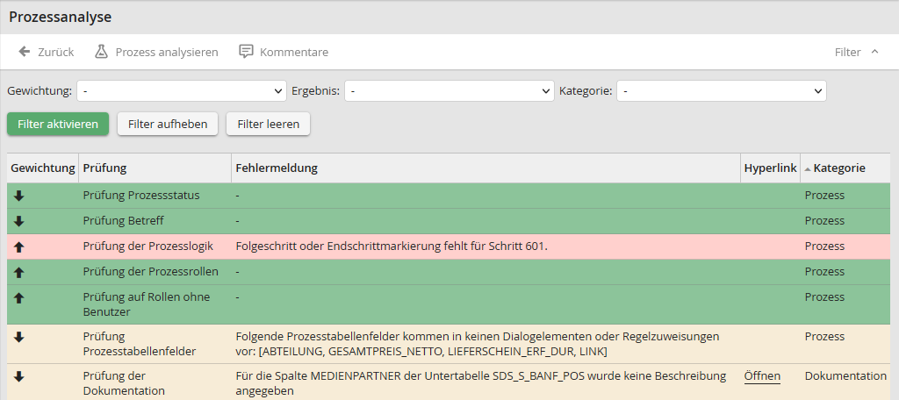
Task: Open the Kategorie filter dropdown
Action: 721,90
